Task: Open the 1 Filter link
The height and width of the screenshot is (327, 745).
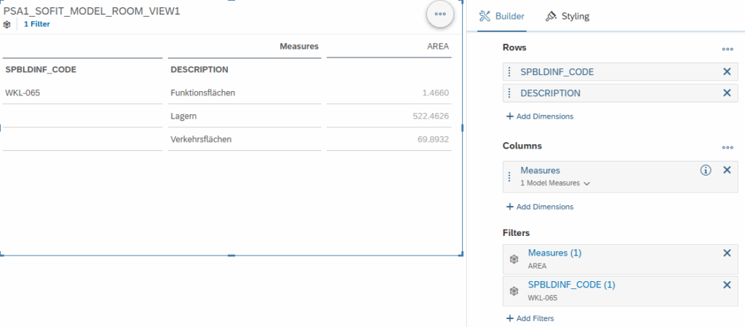Action: [x=37, y=24]
